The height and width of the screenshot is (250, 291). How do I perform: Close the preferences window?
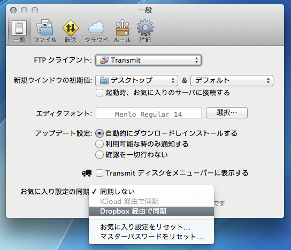pyautogui.click(x=13, y=10)
